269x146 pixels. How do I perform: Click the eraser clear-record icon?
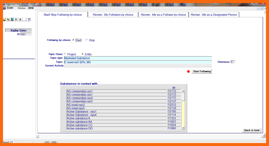(8, 20)
